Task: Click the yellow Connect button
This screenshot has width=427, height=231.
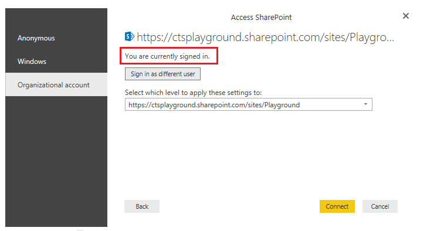Action: tap(337, 206)
